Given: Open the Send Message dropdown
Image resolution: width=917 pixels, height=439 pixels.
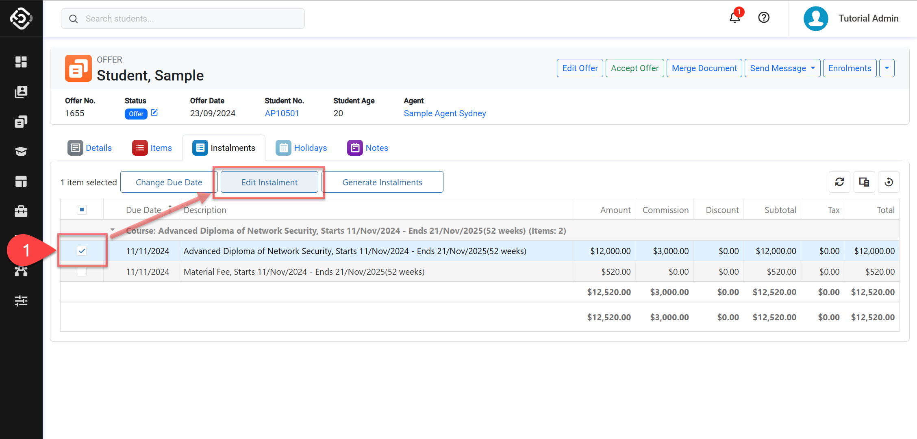Looking at the screenshot, I should pos(782,68).
